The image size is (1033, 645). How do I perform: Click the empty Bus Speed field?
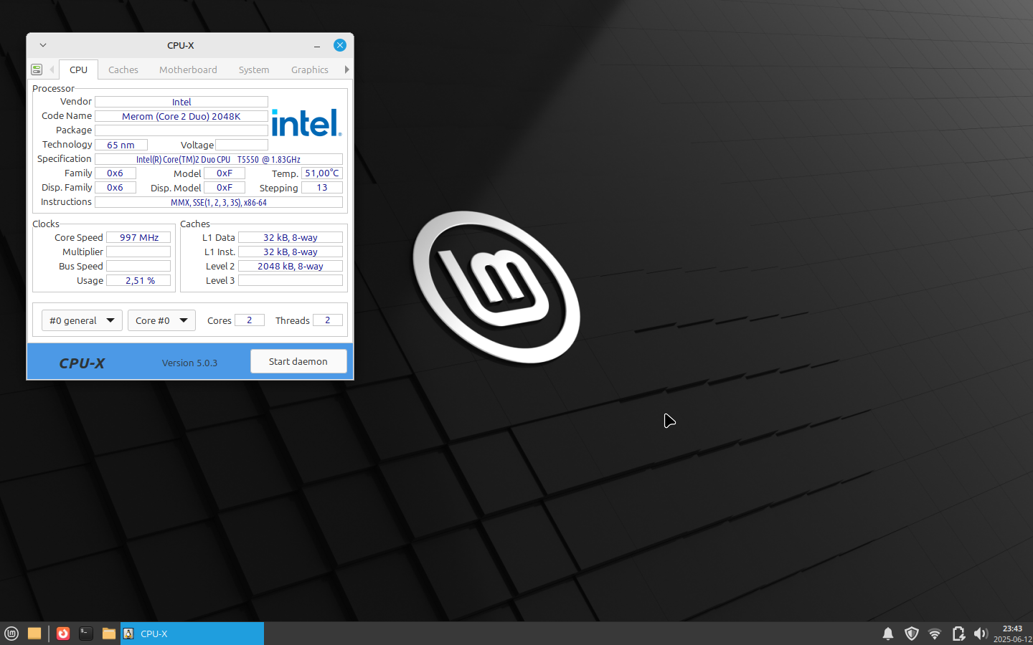click(x=138, y=266)
